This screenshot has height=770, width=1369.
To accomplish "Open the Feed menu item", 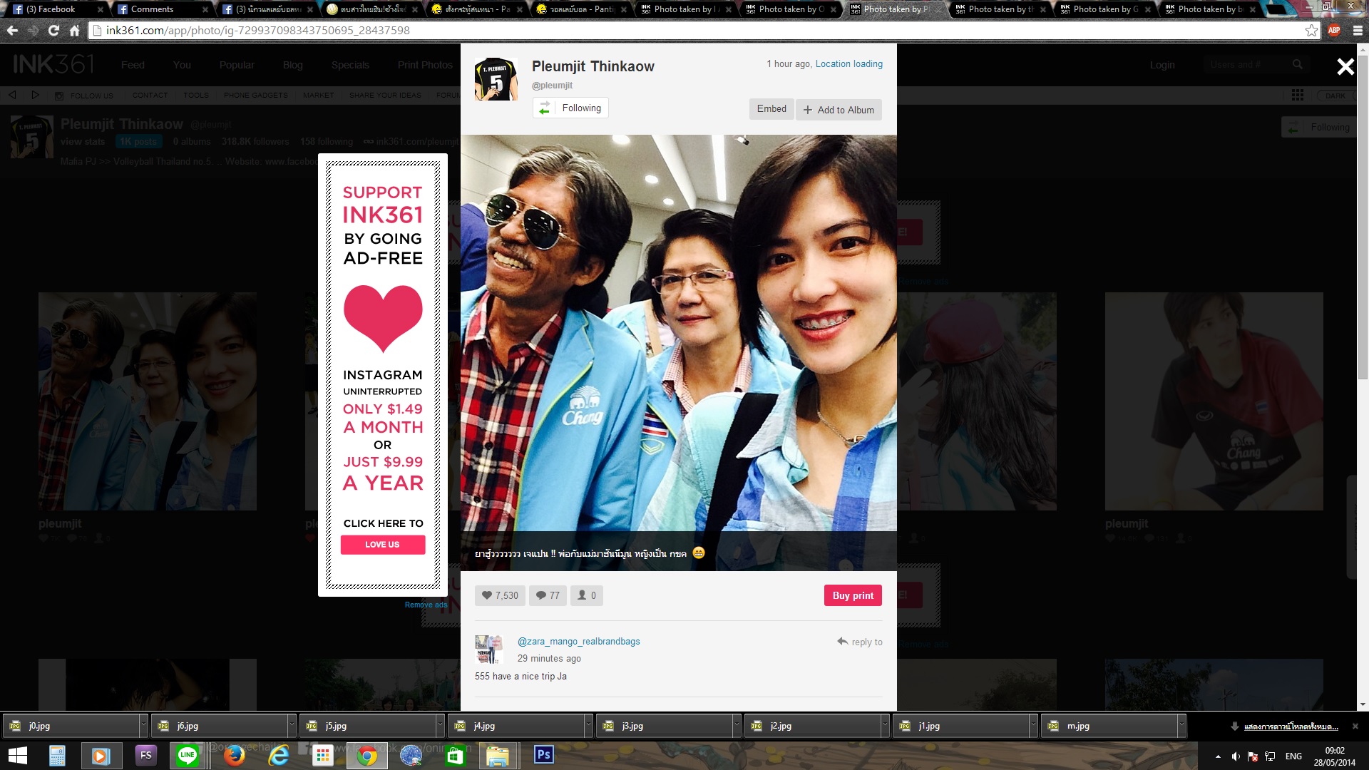I will tap(133, 65).
